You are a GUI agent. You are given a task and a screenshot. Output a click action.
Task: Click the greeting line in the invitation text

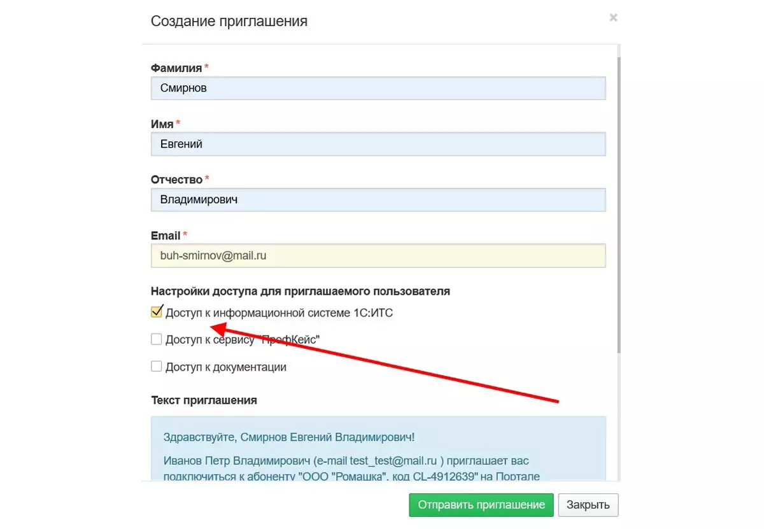(288, 437)
